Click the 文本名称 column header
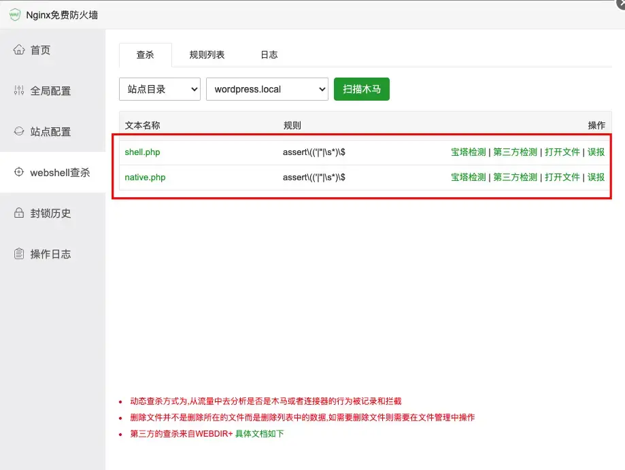 141,124
